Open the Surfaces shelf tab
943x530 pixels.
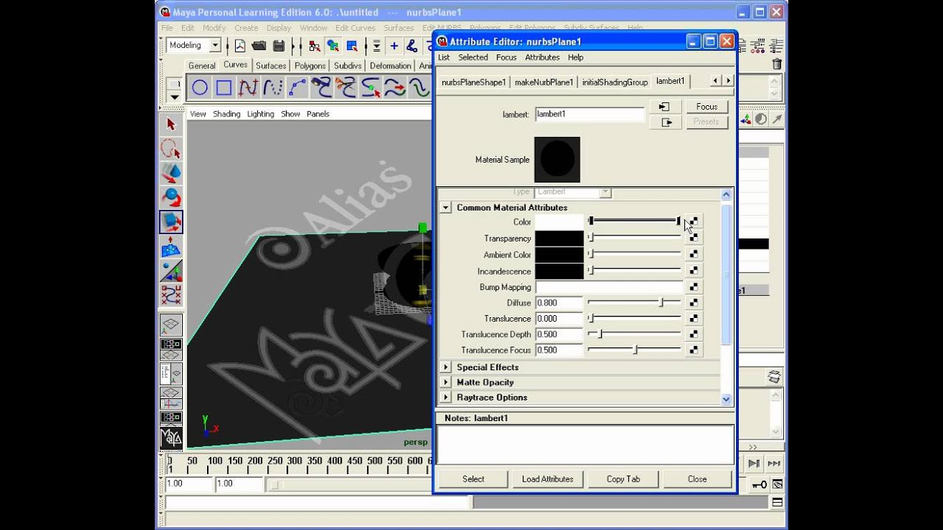[271, 66]
